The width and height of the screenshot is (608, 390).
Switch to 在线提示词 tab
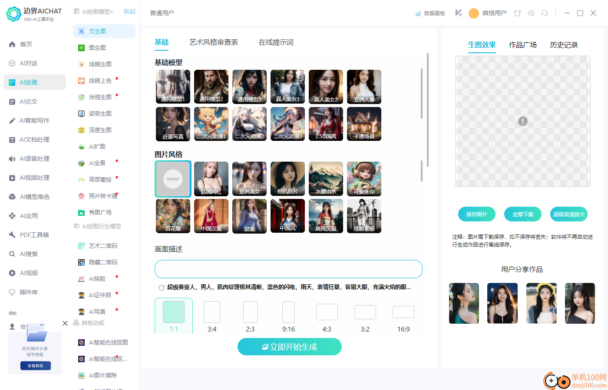tap(276, 42)
